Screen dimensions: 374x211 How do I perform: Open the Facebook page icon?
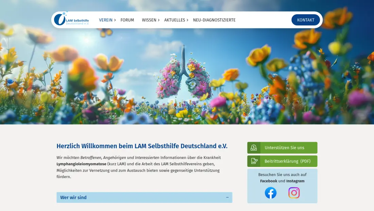(271, 193)
